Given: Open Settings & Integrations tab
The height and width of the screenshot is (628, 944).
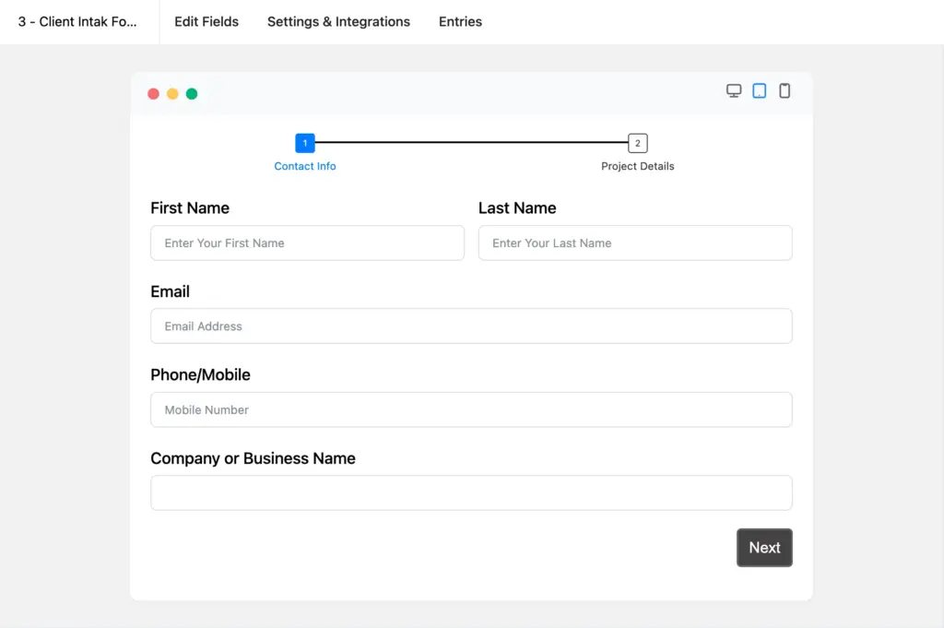Looking at the screenshot, I should click(338, 22).
